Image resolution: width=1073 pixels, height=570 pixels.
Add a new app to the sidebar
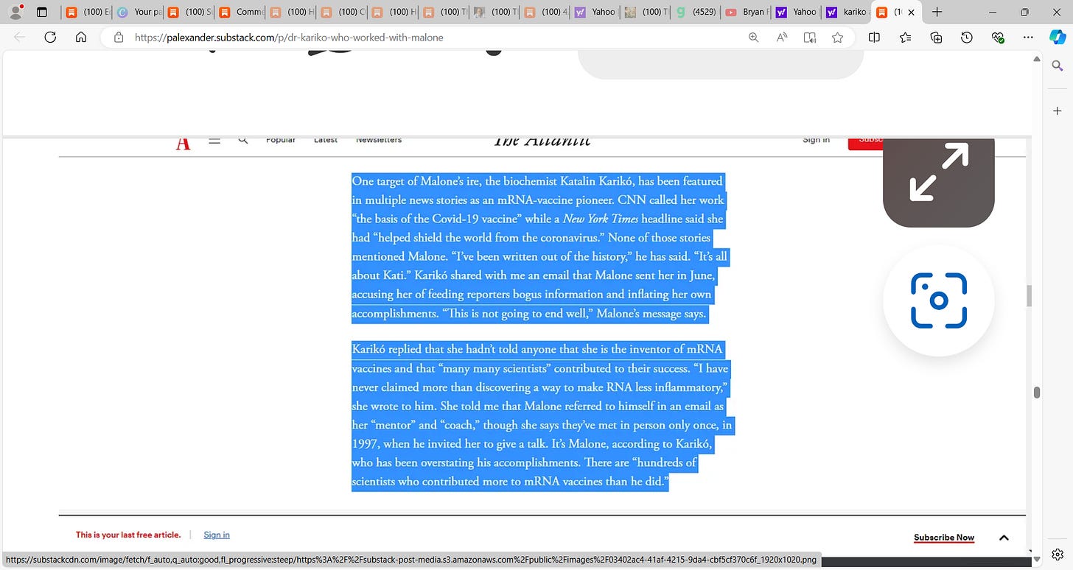tap(1058, 110)
